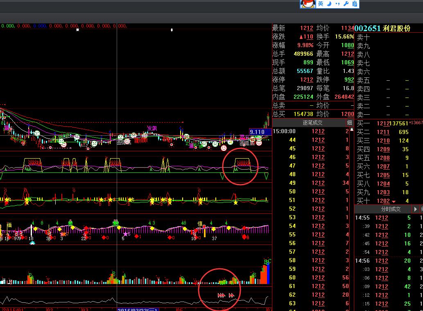Click tick row 61 with volume 50
423x311 pixels.
click(311, 286)
